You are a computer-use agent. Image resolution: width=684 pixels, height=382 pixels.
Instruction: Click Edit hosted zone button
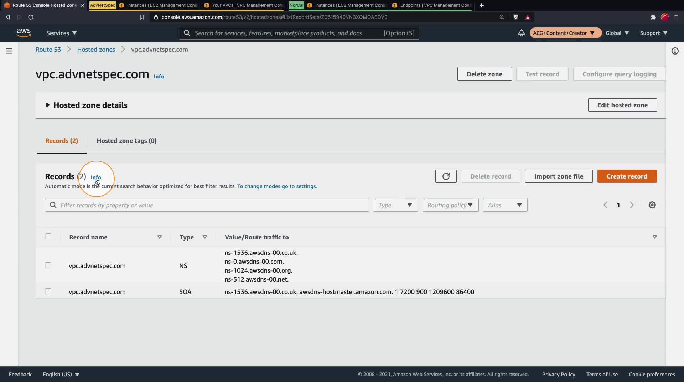(622, 105)
